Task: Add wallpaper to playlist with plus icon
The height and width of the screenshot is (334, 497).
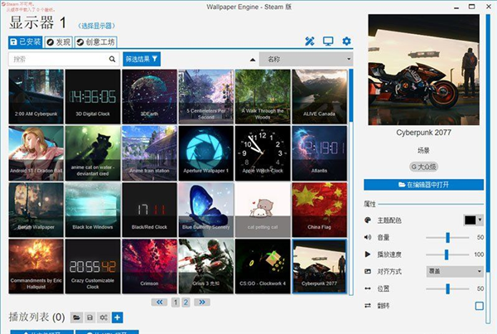Action: pyautogui.click(x=117, y=317)
